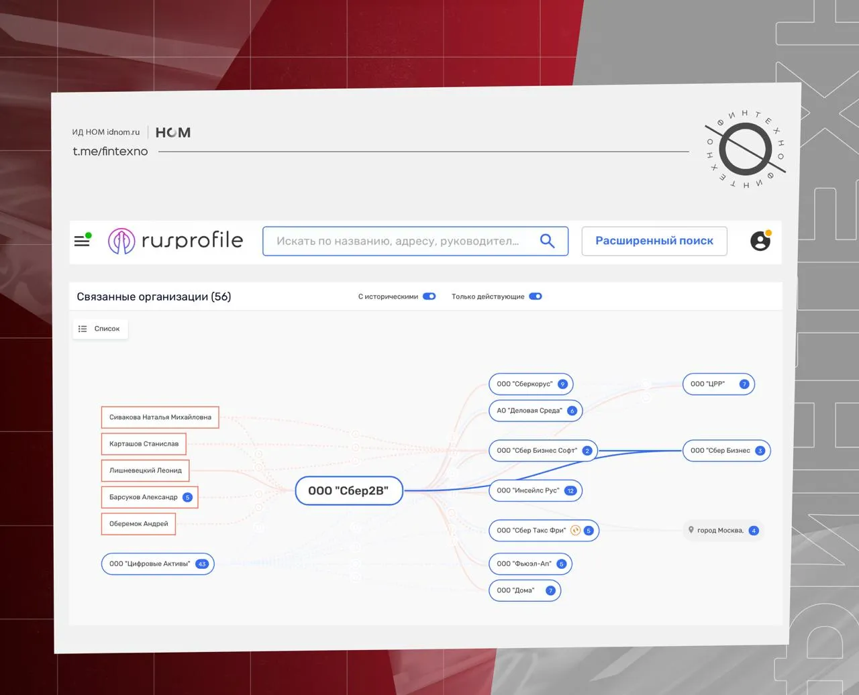Click badge 5 on Барсуков Александр
This screenshot has width=859, height=695.
(x=187, y=498)
